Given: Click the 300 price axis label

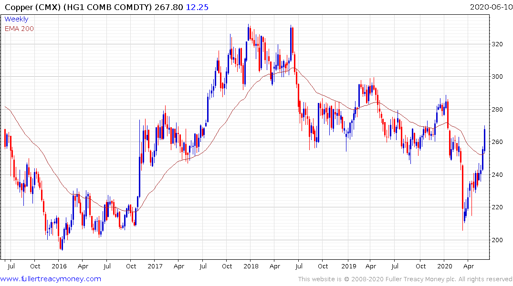Looking at the screenshot, I should [x=497, y=77].
